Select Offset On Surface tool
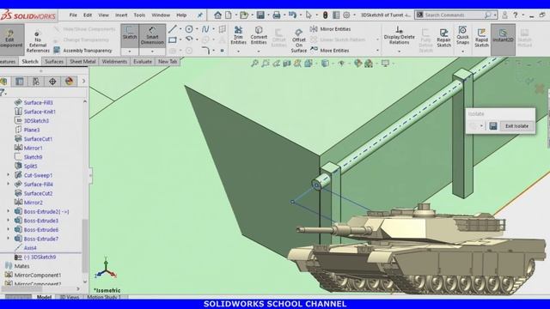550x309 pixels. point(298,40)
